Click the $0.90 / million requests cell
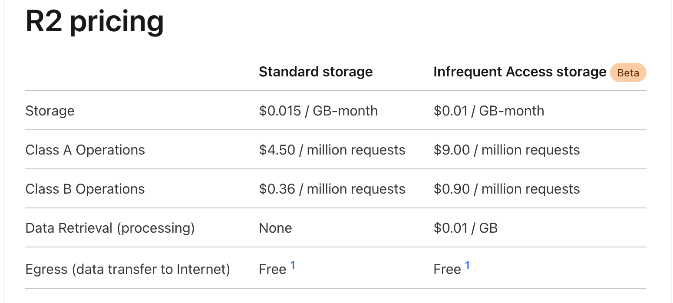Image resolution: width=673 pixels, height=303 pixels. click(507, 189)
